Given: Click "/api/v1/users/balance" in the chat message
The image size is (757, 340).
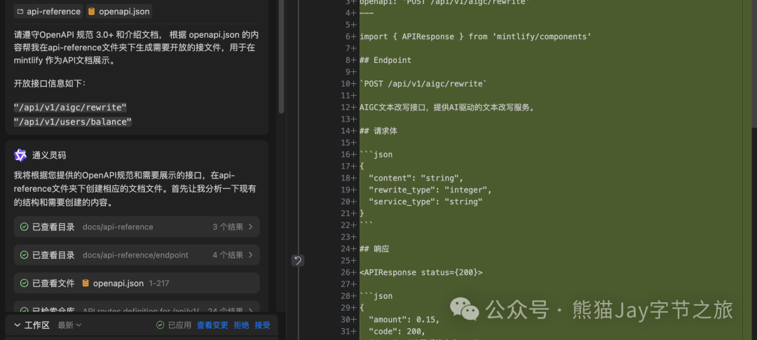Looking at the screenshot, I should click(73, 122).
